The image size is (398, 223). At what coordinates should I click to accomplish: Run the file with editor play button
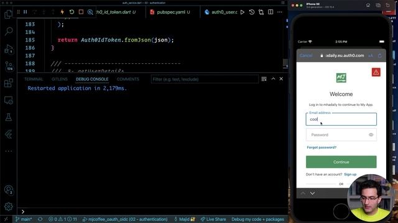click(243, 12)
